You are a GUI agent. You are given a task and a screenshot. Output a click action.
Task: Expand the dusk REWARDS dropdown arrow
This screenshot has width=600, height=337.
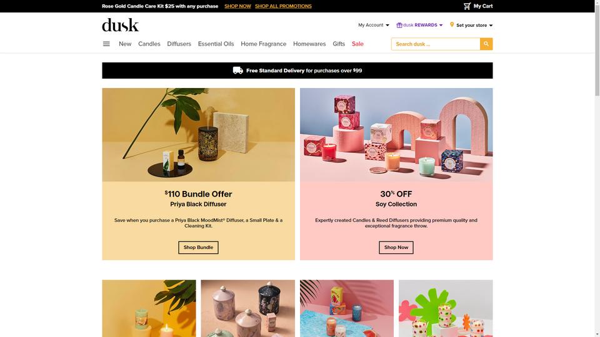pyautogui.click(x=441, y=25)
